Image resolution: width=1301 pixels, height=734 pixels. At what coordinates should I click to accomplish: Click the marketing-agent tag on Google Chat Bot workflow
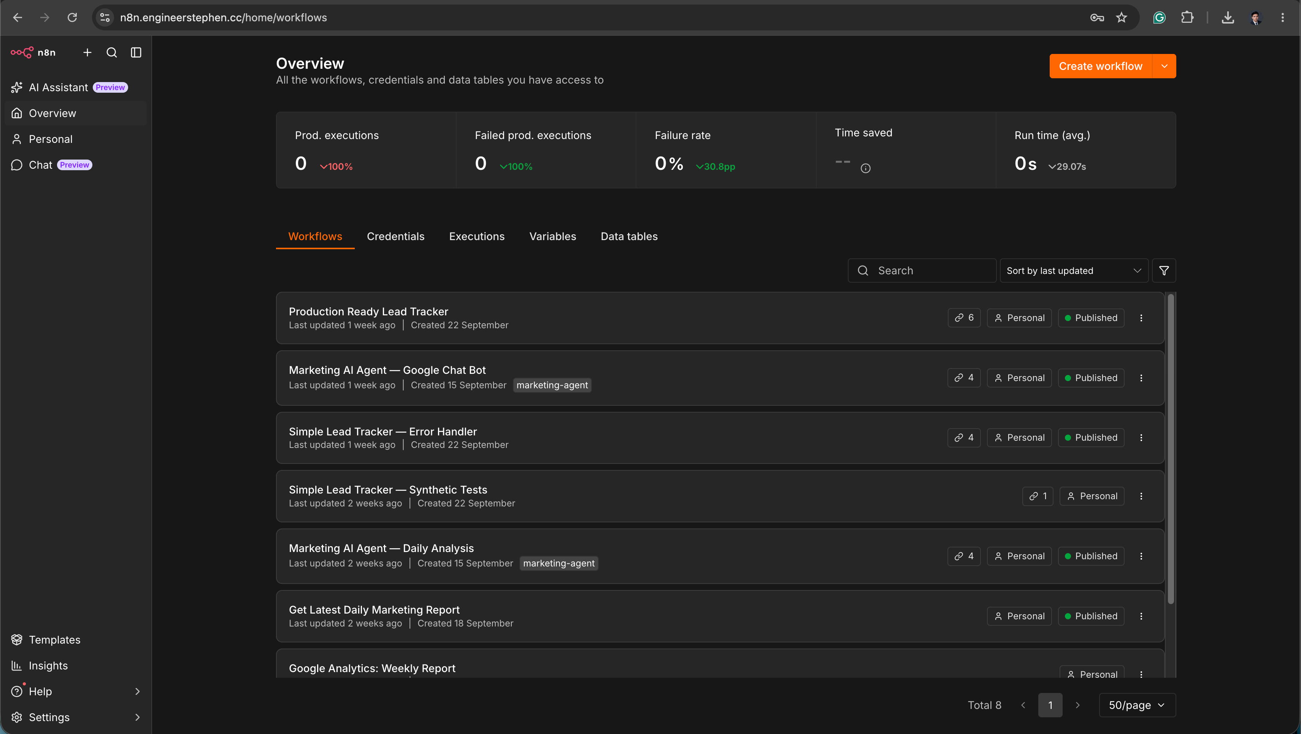click(x=552, y=385)
